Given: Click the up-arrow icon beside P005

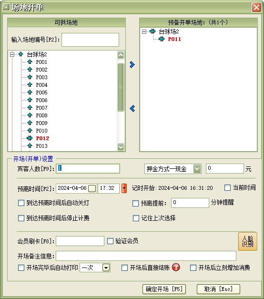Looking at the screenshot, I should [x=30, y=93].
